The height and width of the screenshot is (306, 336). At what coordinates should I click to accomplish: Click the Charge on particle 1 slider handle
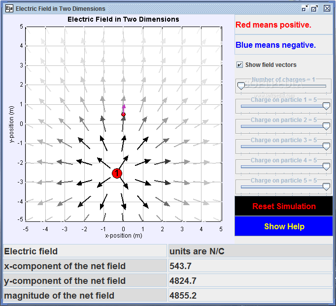click(x=326, y=106)
